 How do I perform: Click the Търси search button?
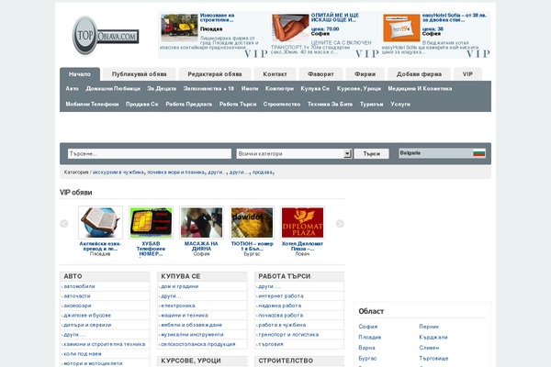point(371,153)
